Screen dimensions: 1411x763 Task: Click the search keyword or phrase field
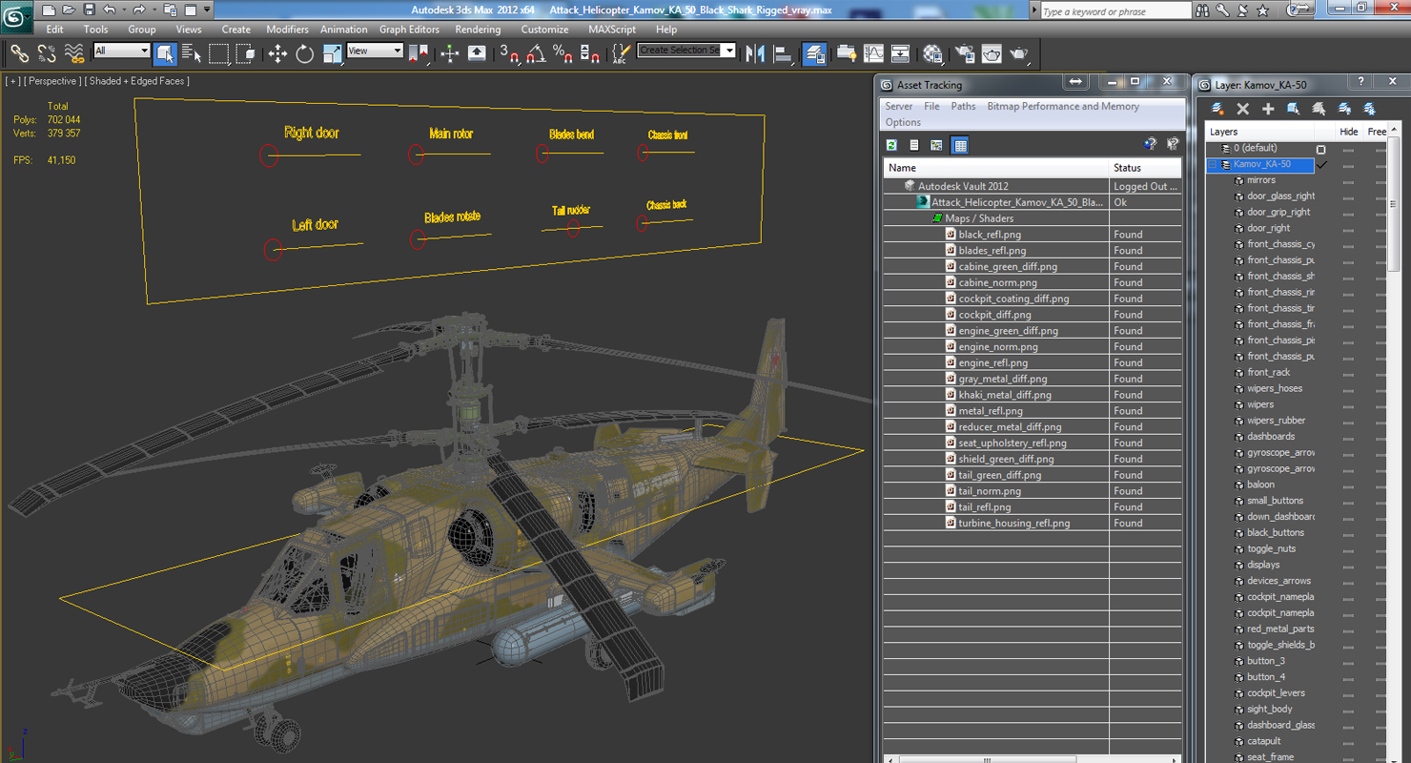click(x=1115, y=11)
